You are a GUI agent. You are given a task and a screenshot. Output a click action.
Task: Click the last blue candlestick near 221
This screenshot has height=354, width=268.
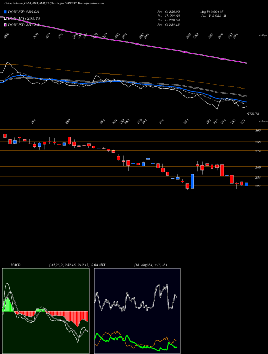click(247, 184)
